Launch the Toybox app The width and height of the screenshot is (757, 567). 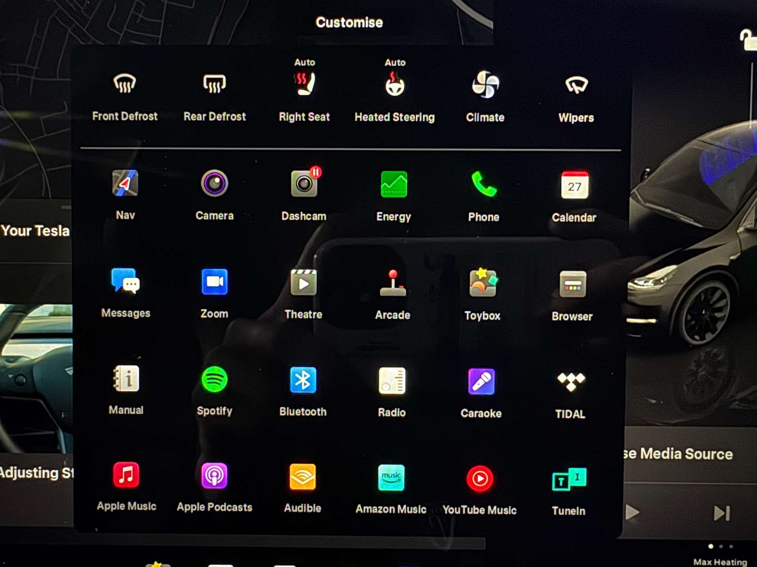[x=482, y=283]
